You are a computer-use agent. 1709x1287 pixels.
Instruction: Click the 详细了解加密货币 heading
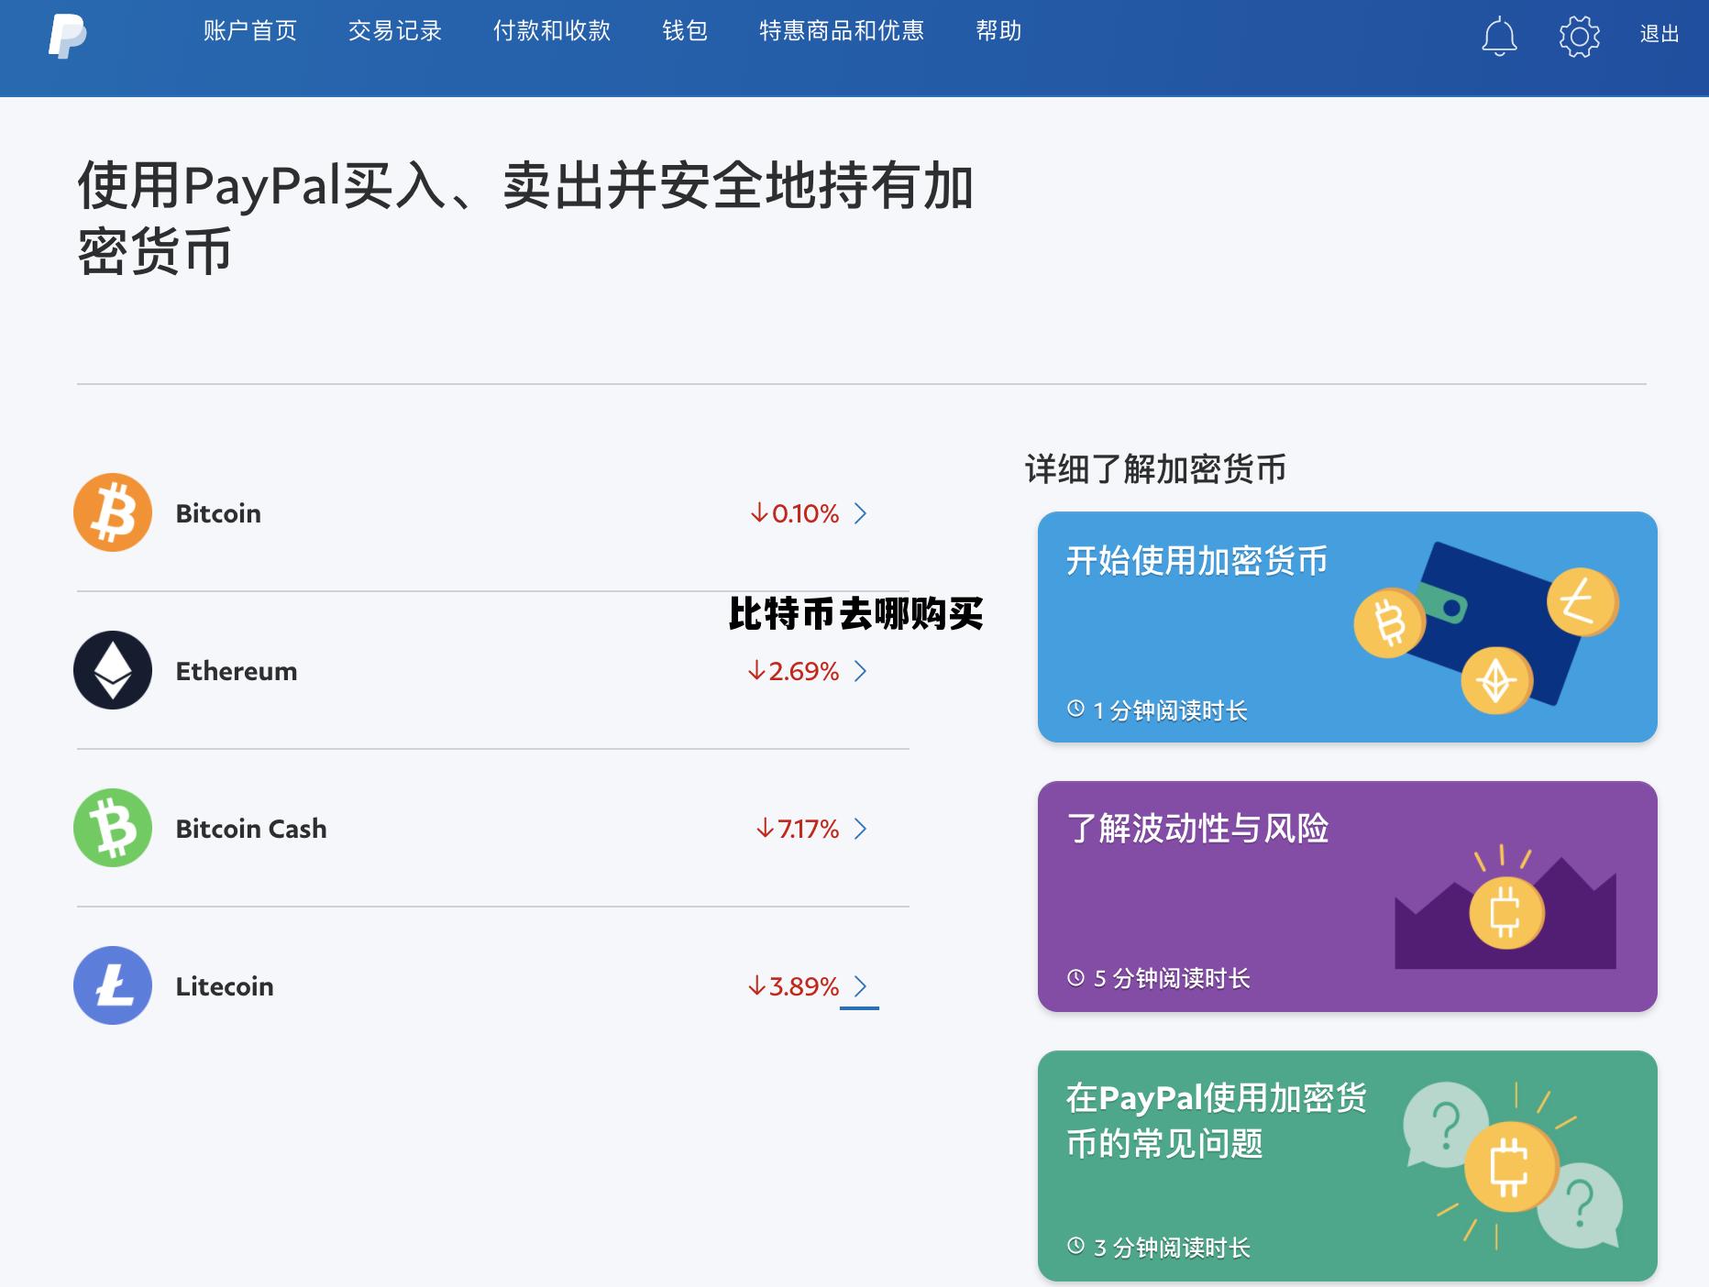point(1155,469)
